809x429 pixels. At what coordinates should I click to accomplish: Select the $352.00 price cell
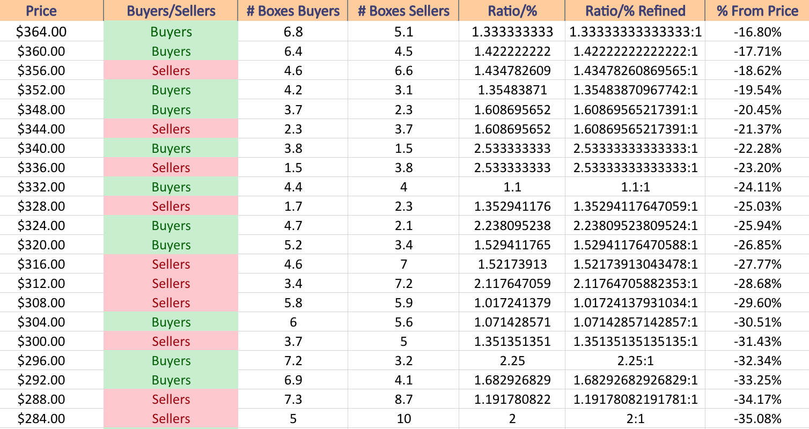pos(52,90)
